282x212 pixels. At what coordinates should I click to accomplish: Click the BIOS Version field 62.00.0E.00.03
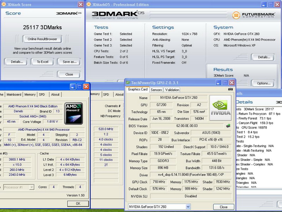(187, 126)
